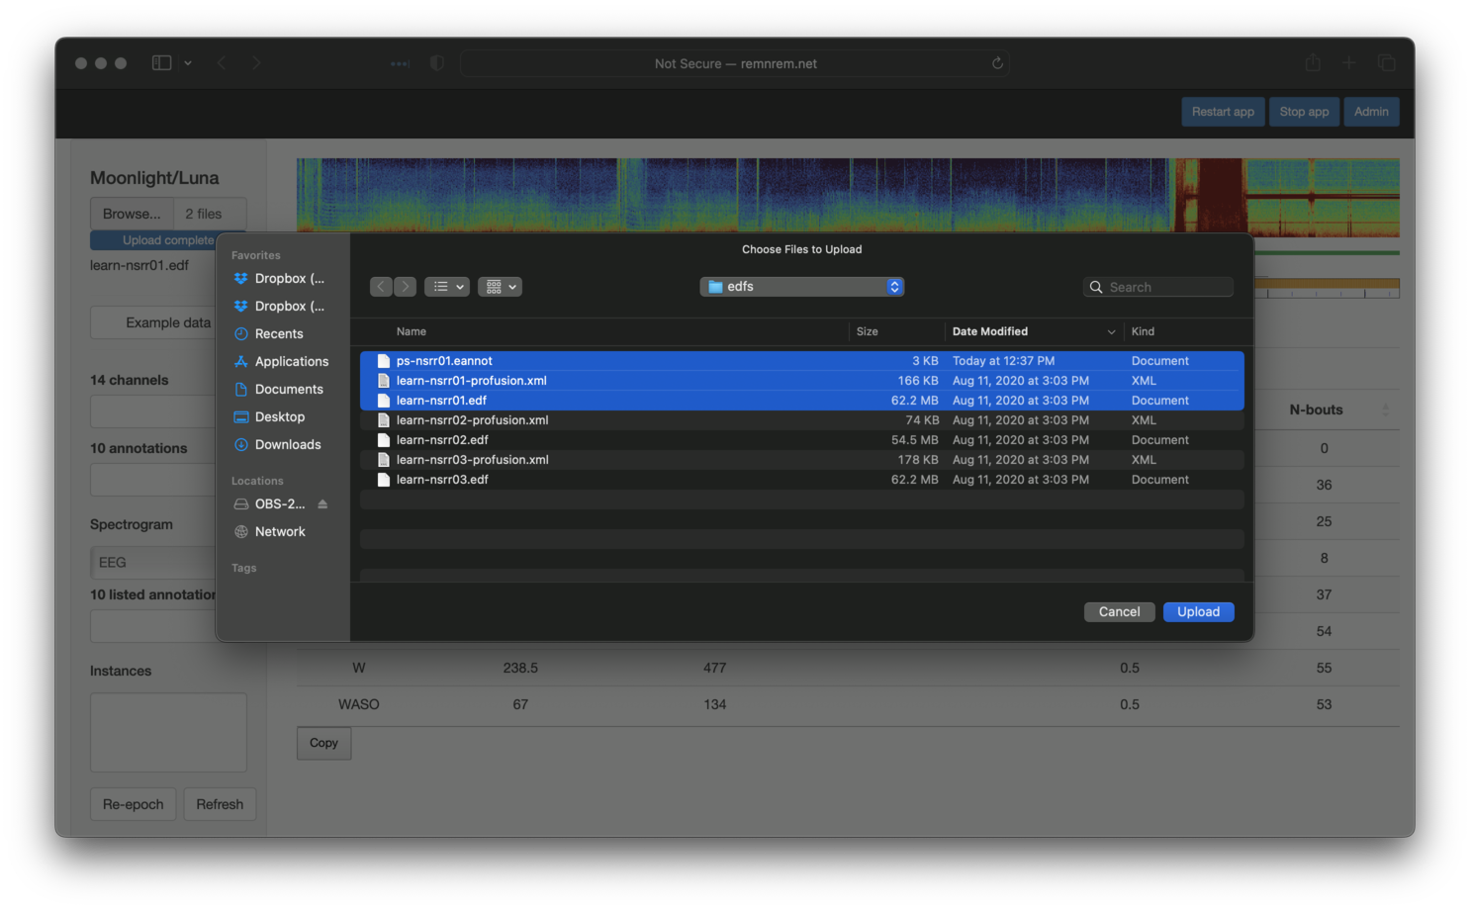Go back in the file dialog

coord(381,287)
